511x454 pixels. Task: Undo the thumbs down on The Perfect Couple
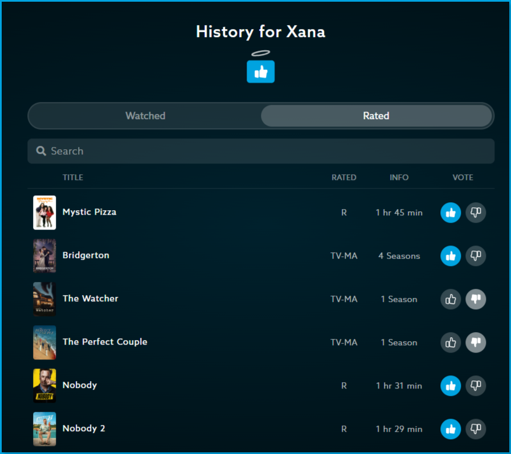tap(476, 342)
